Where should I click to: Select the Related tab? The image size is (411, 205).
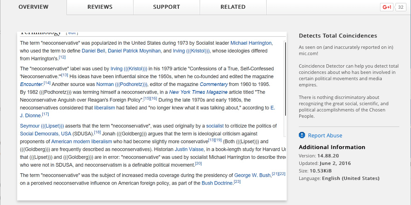233,7
